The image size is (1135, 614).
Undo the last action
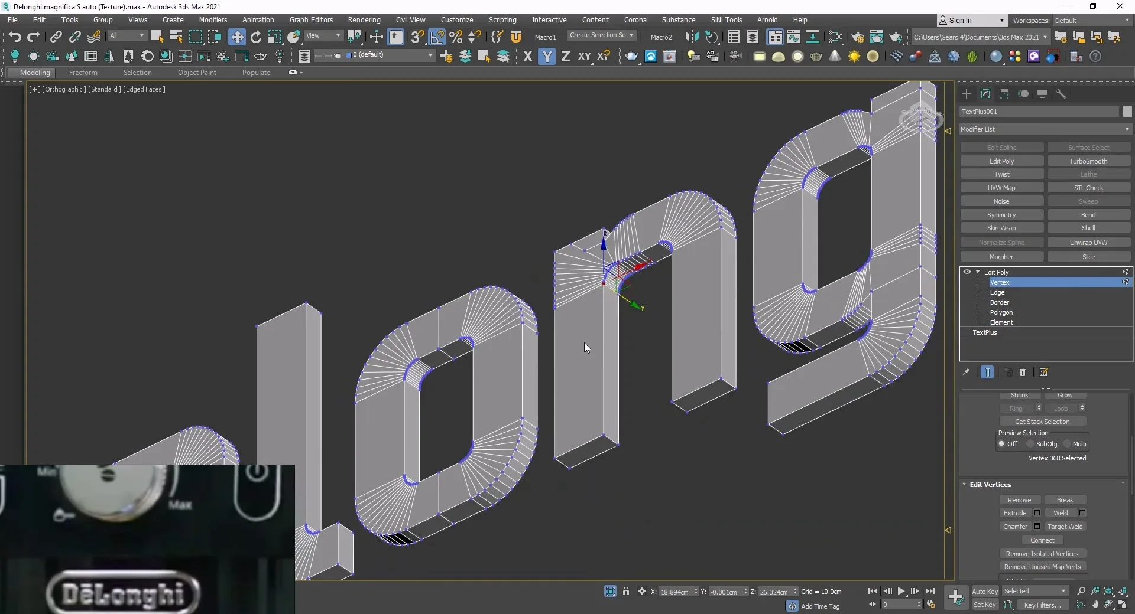(15, 37)
